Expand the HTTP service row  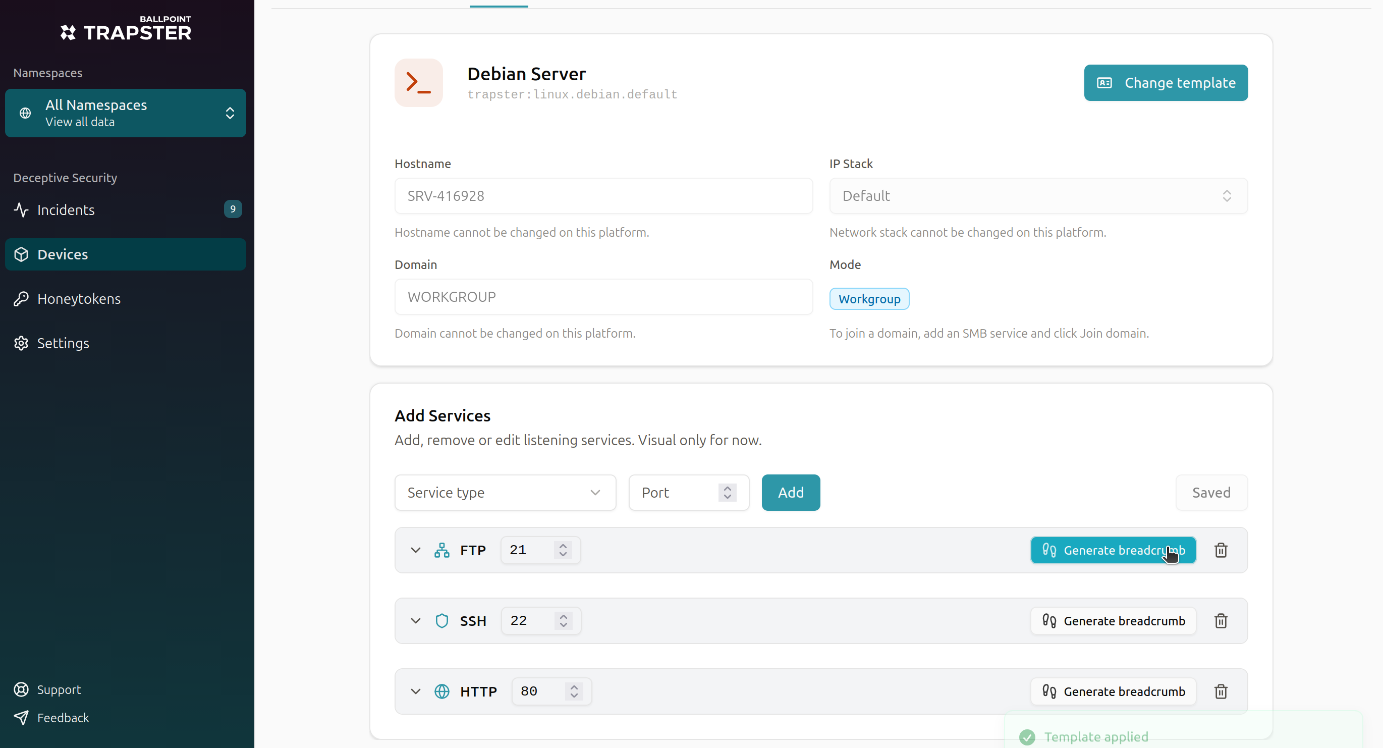[416, 691]
